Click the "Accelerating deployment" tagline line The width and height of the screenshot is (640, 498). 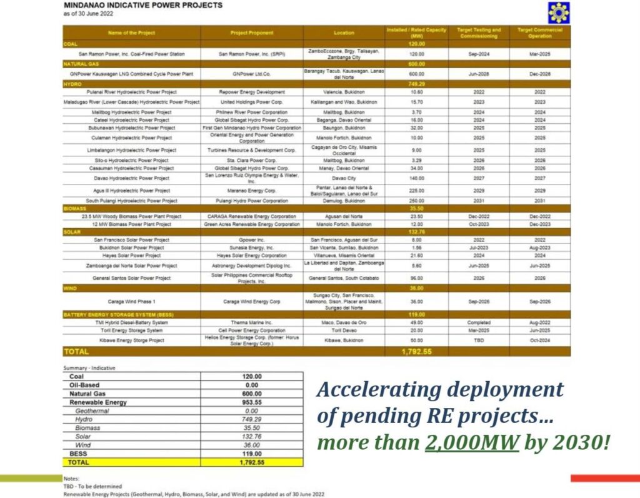click(x=440, y=389)
